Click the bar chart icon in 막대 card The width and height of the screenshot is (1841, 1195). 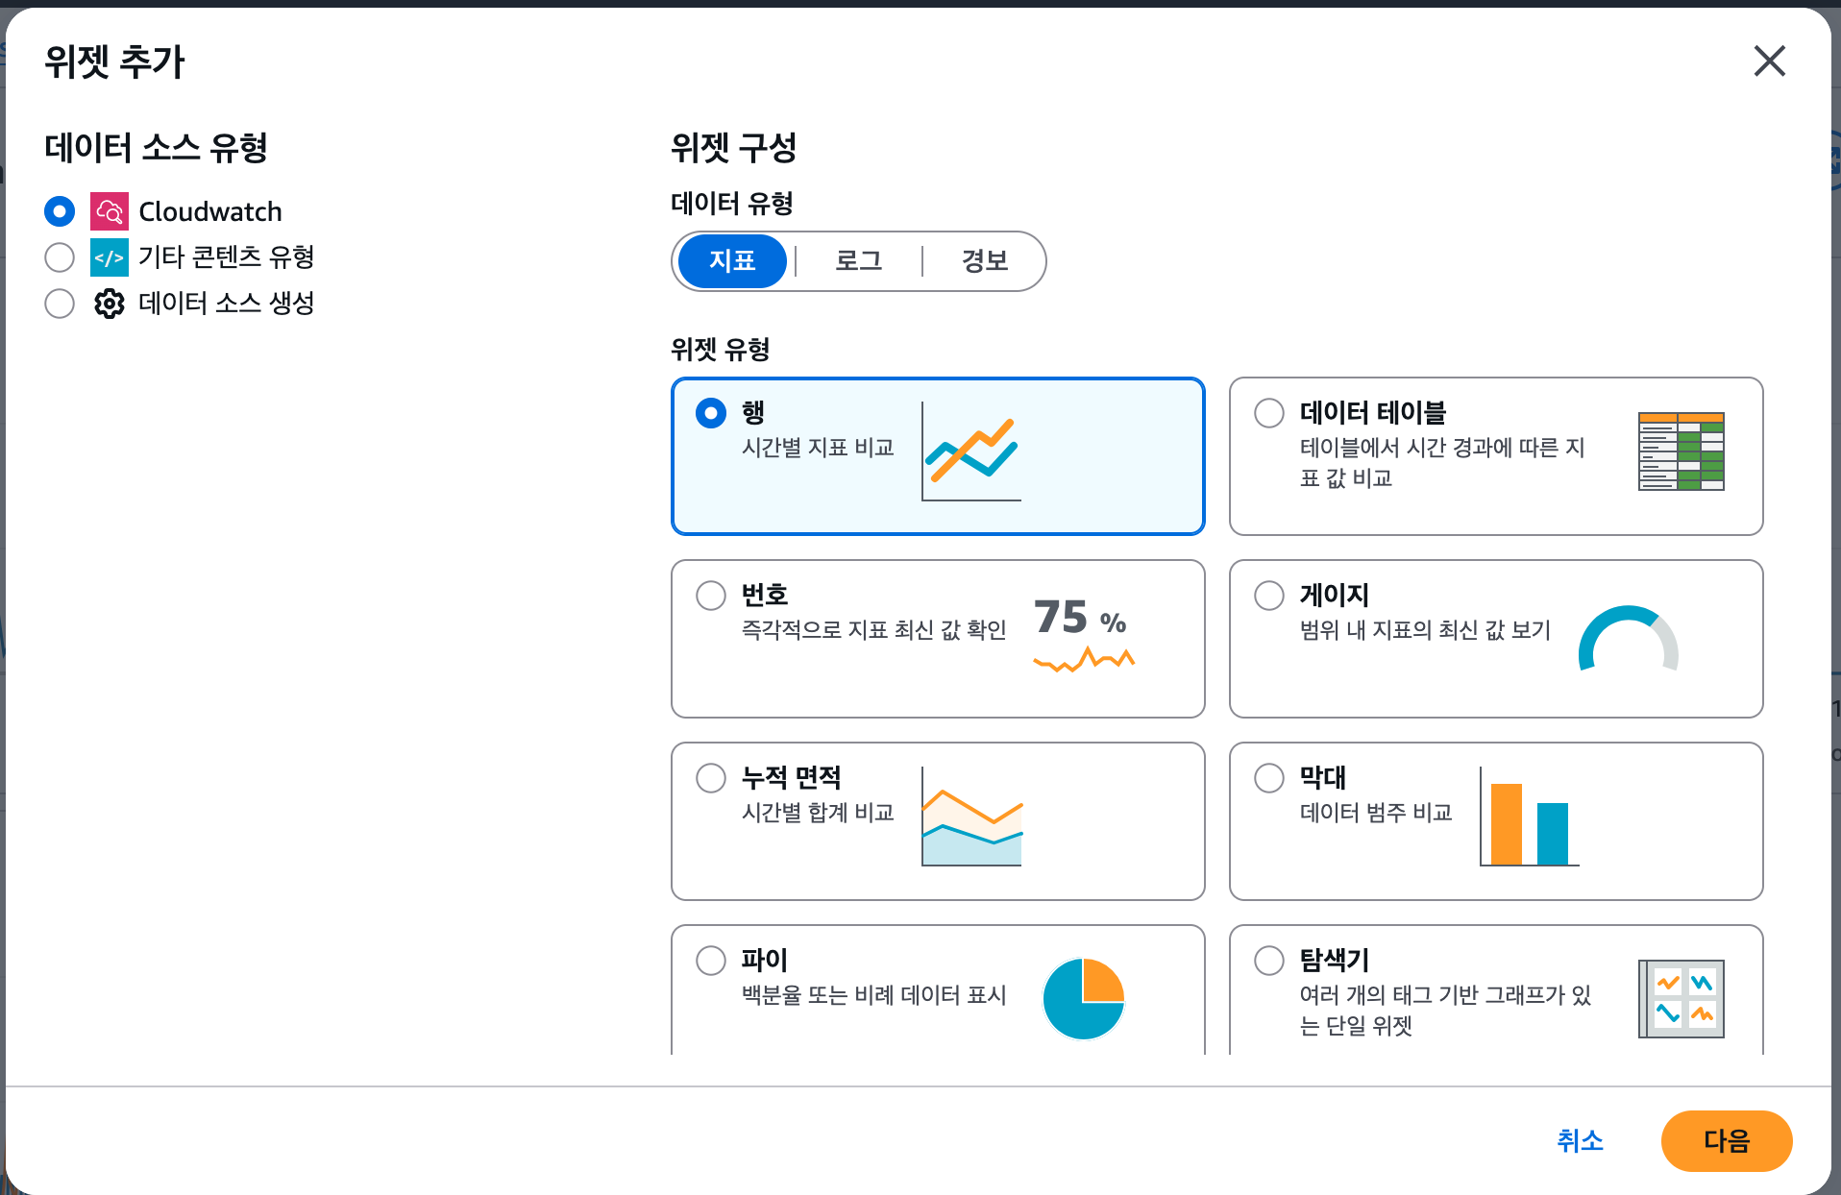[x=1529, y=818]
